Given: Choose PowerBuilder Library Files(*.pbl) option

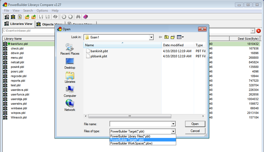Looking at the screenshot, I should [x=143, y=136].
